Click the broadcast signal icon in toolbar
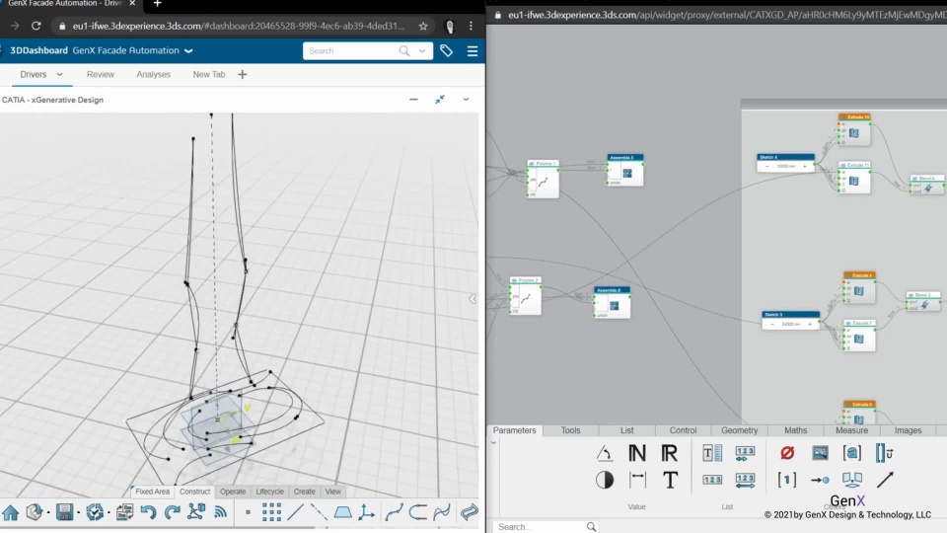The width and height of the screenshot is (947, 533). [220, 512]
